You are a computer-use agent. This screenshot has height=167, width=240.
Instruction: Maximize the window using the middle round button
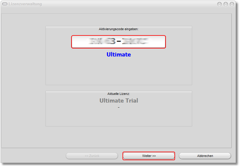click(226, 4)
